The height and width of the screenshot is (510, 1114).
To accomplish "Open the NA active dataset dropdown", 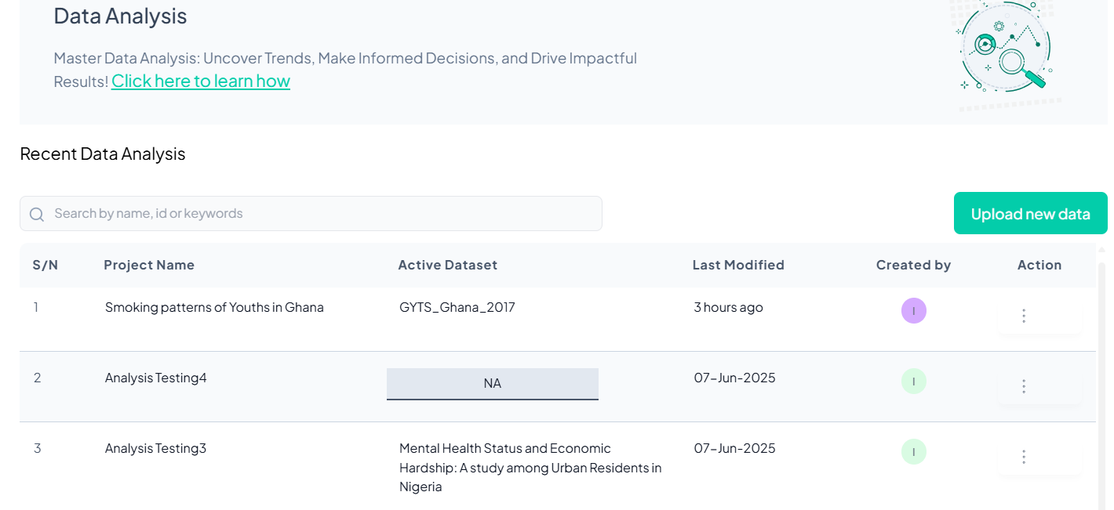I will click(x=492, y=384).
